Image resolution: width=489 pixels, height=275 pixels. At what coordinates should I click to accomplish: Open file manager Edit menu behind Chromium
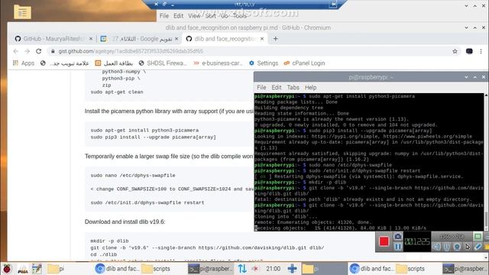click(178, 15)
